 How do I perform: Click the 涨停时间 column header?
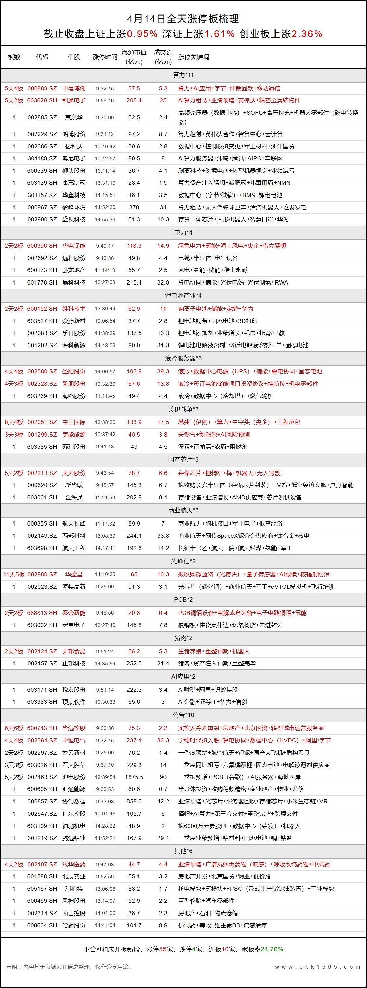pyautogui.click(x=105, y=57)
